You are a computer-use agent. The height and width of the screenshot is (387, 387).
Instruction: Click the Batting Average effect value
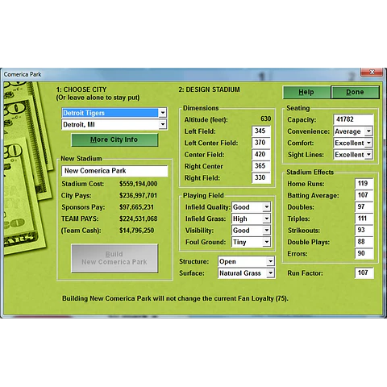(x=364, y=195)
